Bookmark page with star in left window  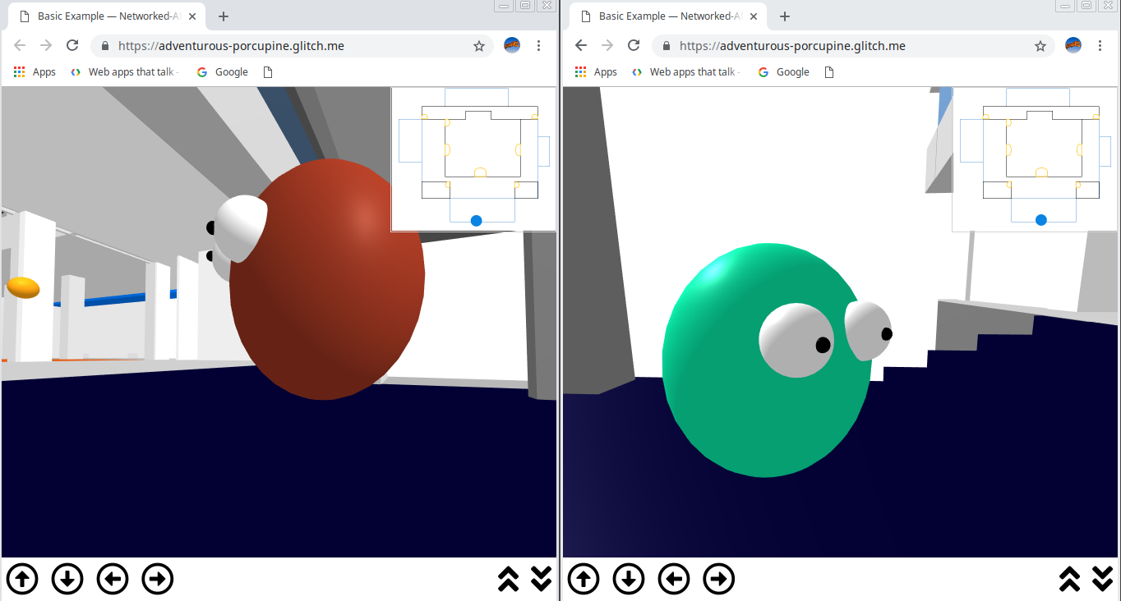coord(479,46)
